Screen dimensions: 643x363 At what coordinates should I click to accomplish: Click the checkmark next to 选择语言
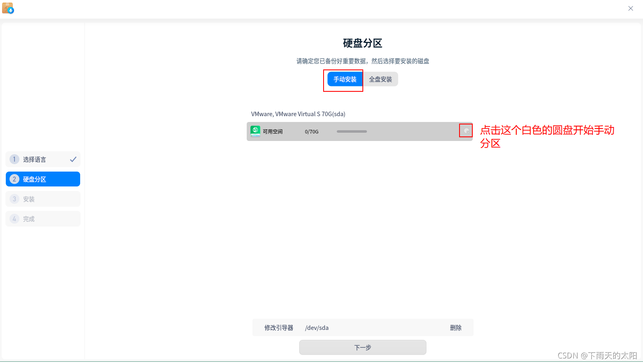(x=73, y=159)
